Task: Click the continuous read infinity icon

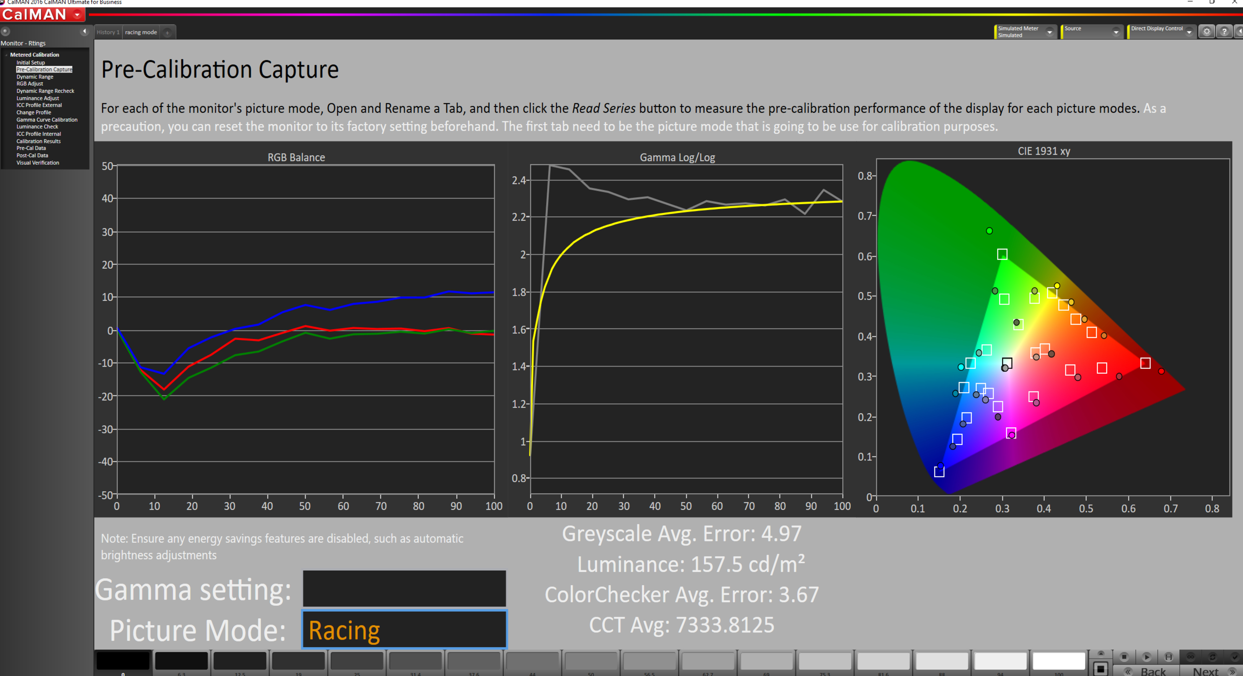Action: tap(1191, 657)
